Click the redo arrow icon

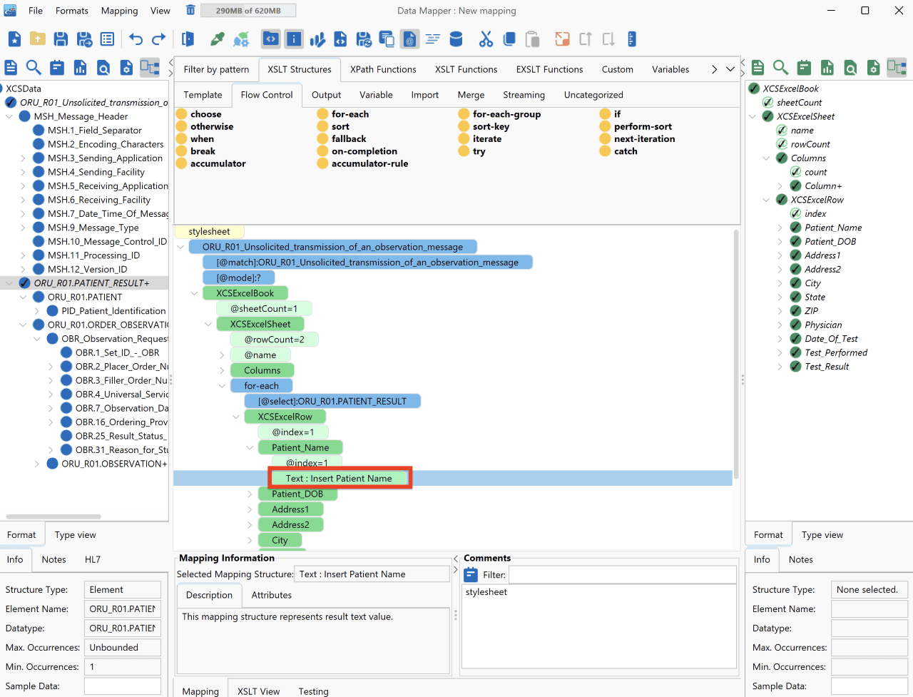(x=158, y=39)
